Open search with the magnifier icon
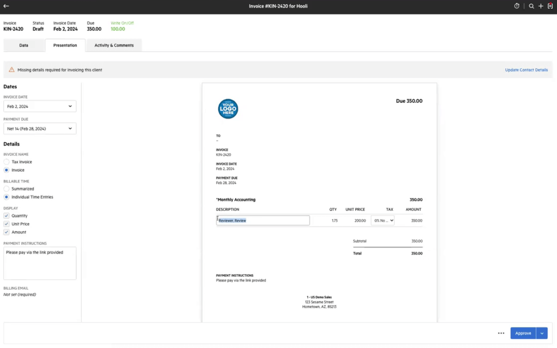 (x=531, y=6)
